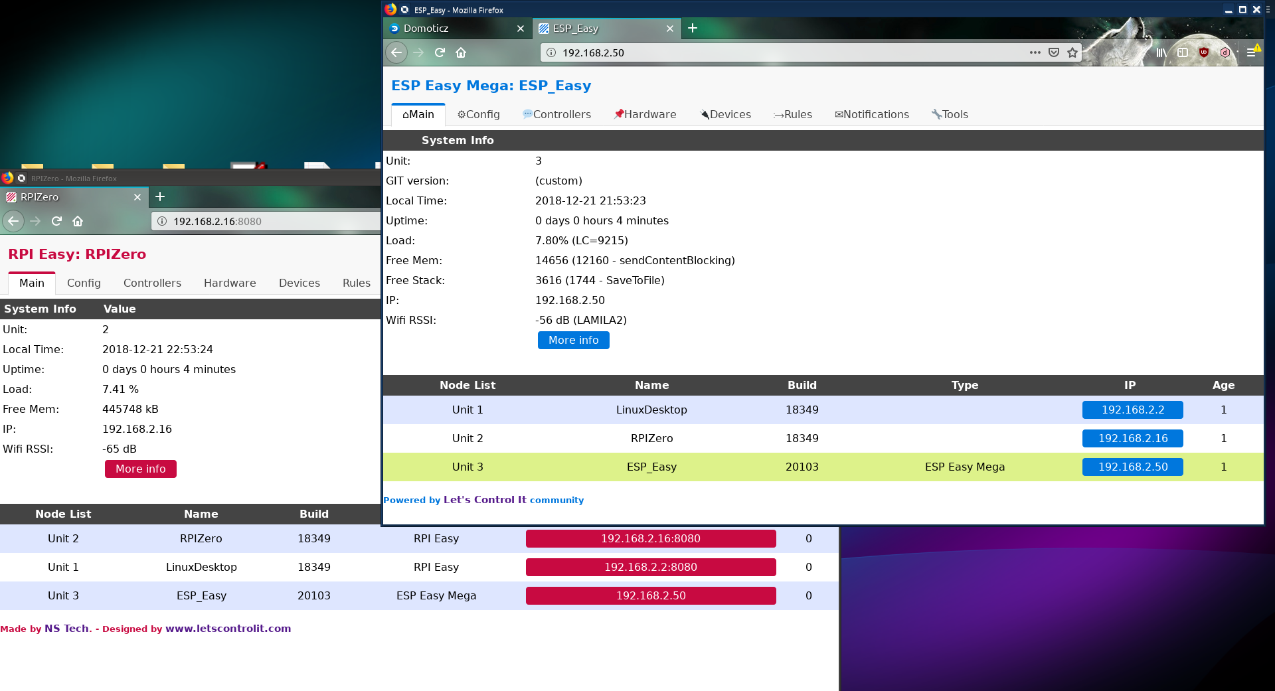Close the Domoticz tab
Image resolution: width=1275 pixels, height=691 pixels.
coord(521,29)
